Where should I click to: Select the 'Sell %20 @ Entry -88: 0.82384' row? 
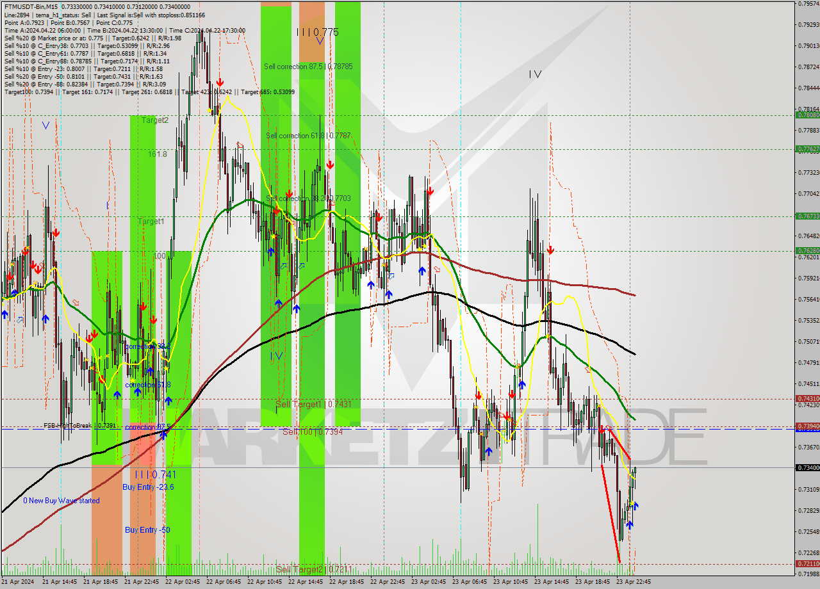[85, 84]
